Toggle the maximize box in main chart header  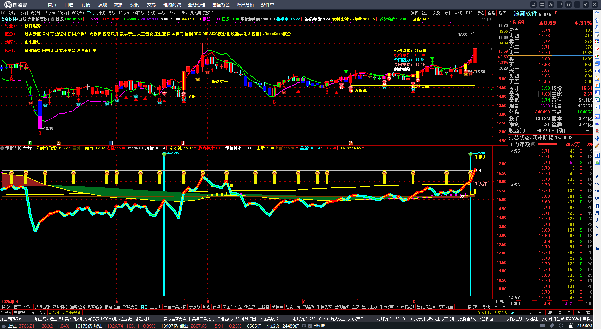tap(489, 19)
